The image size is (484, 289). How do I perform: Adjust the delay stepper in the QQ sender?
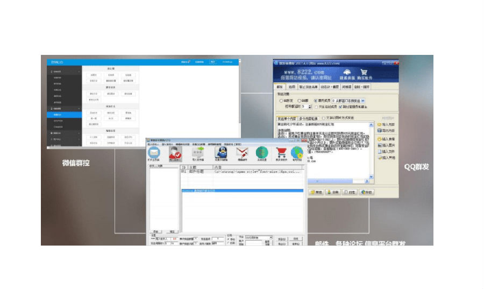tap(310, 107)
